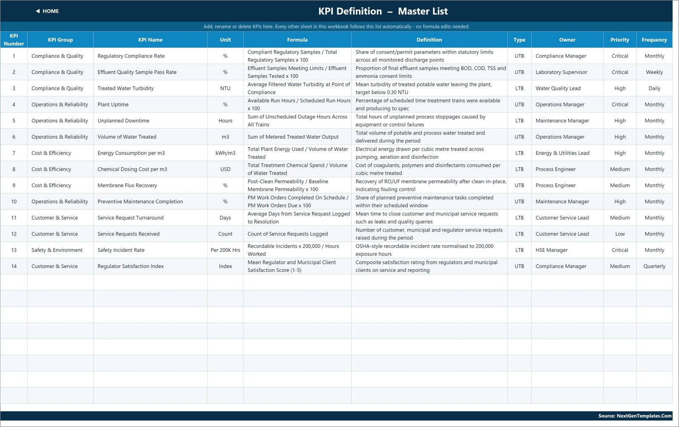Click the Per 200K Hrs unit cell
This screenshot has height=427, width=679.
(x=225, y=250)
